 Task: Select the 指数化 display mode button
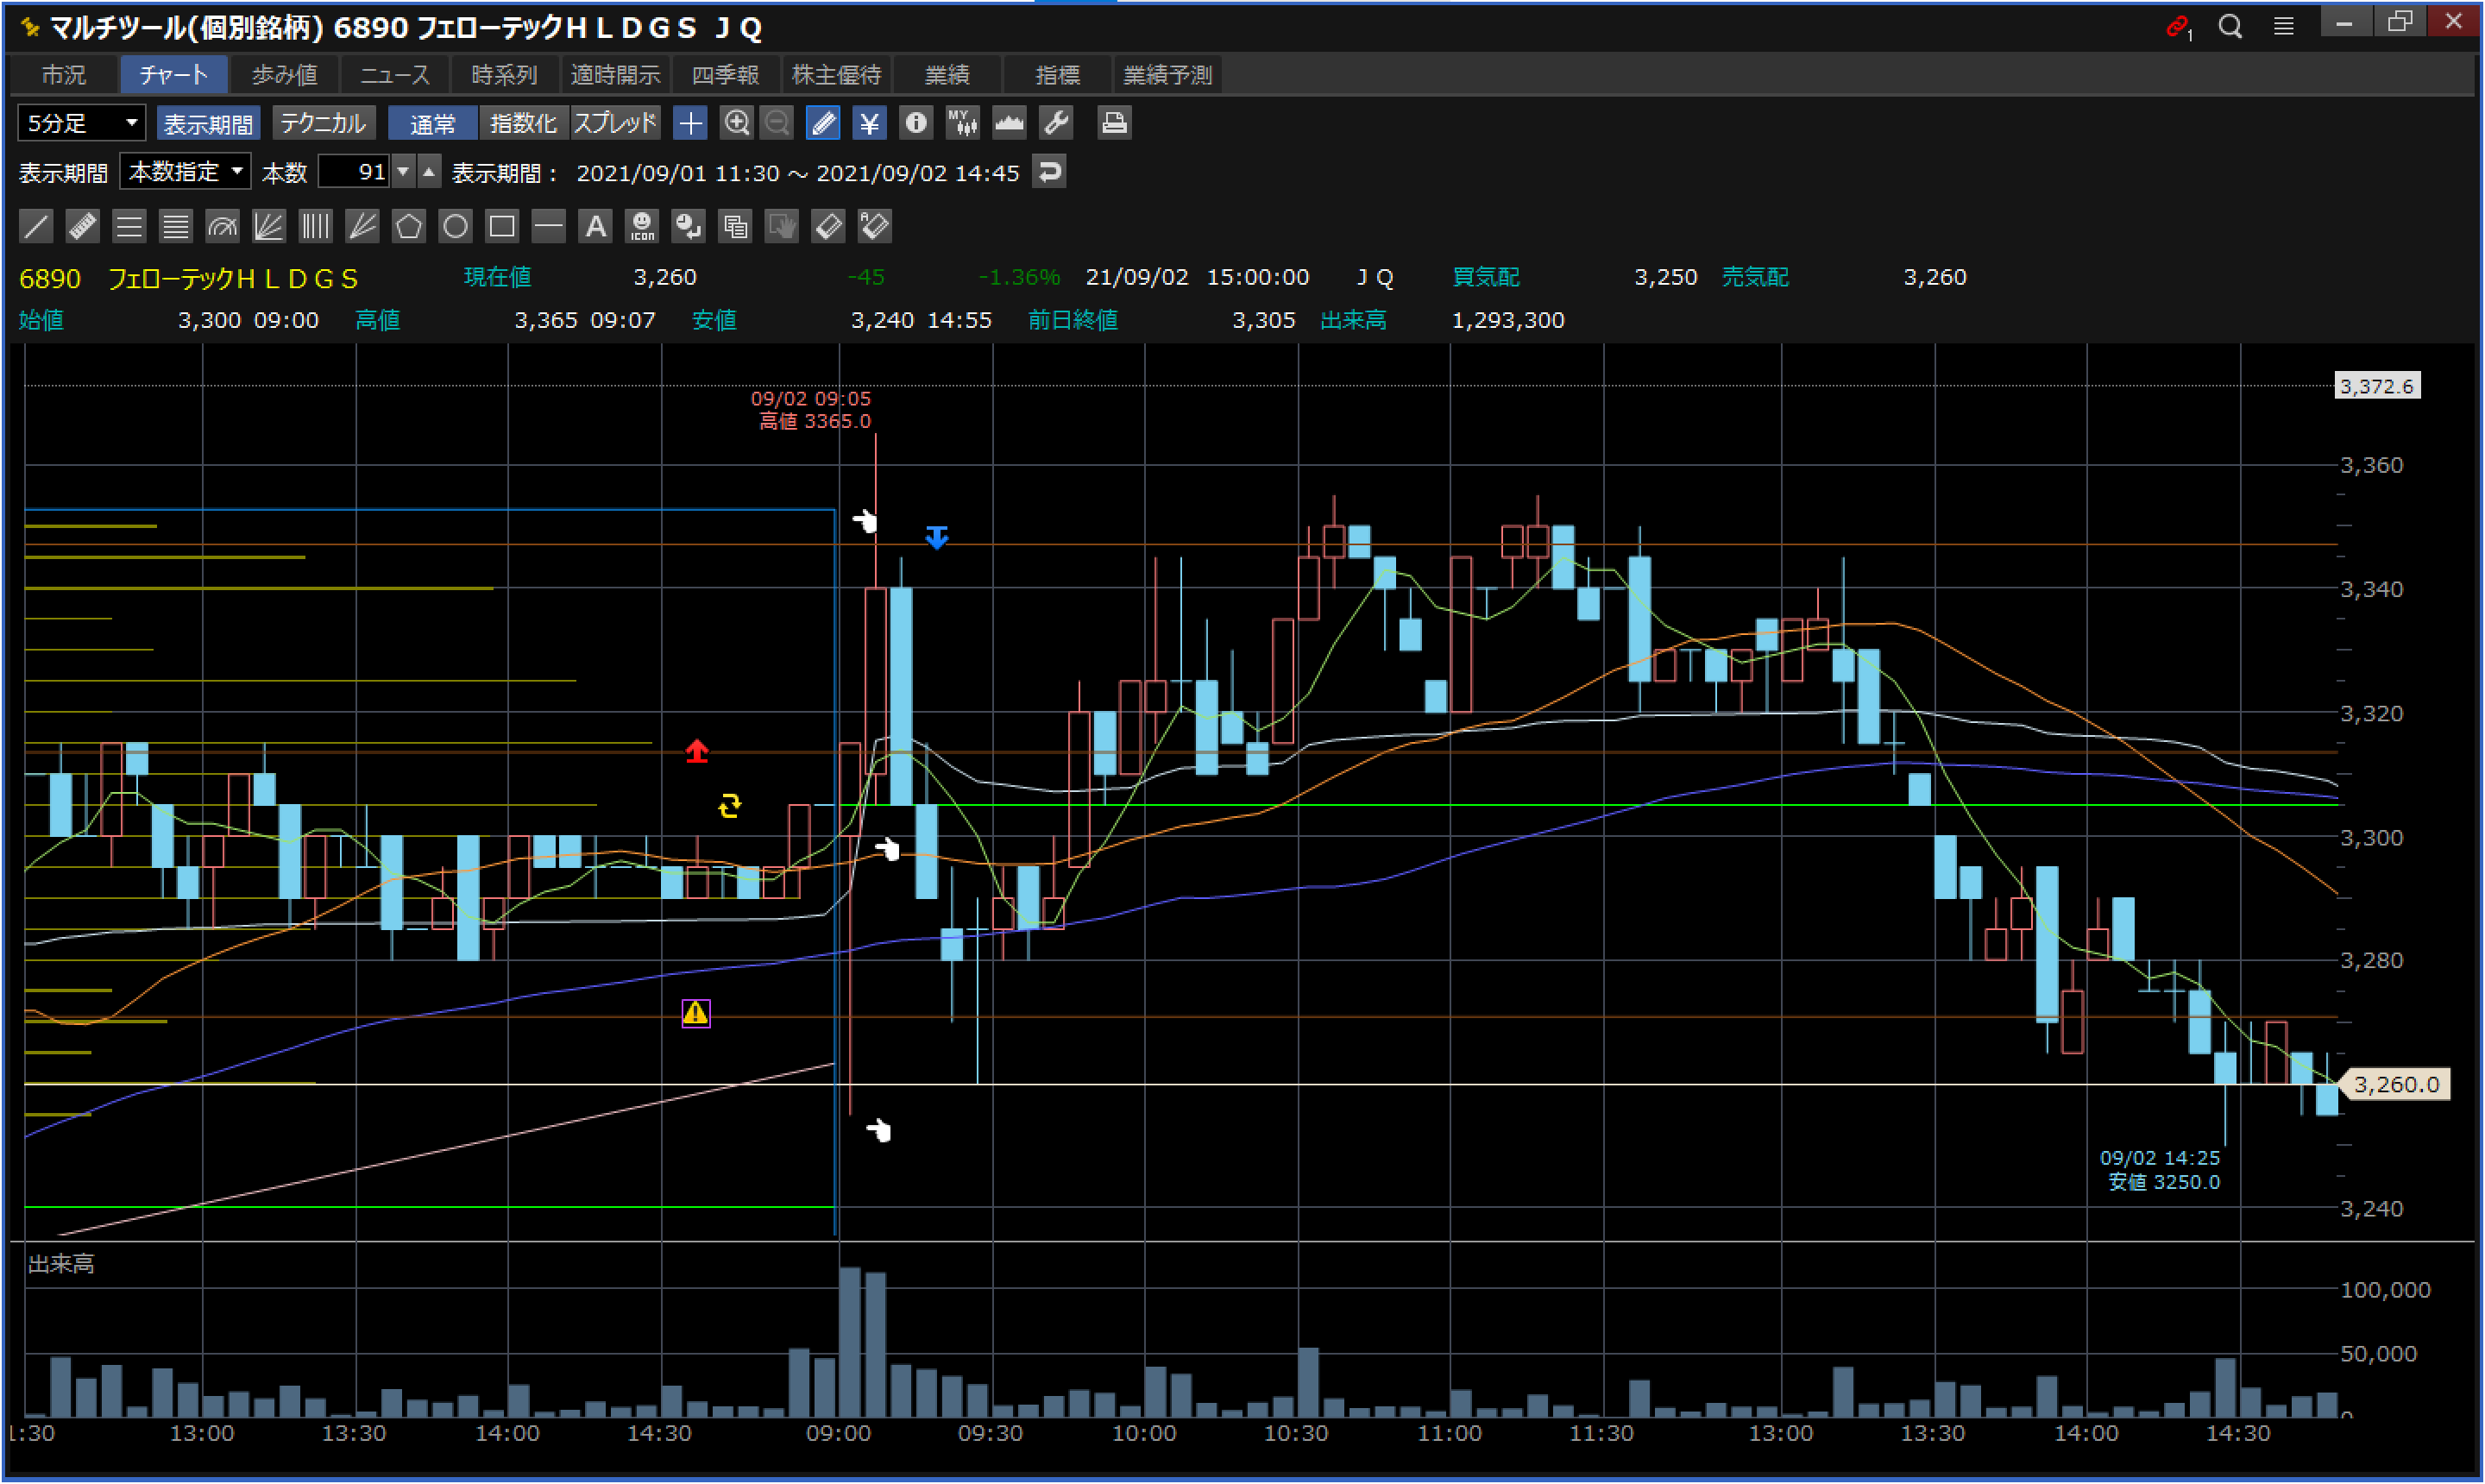tap(523, 123)
